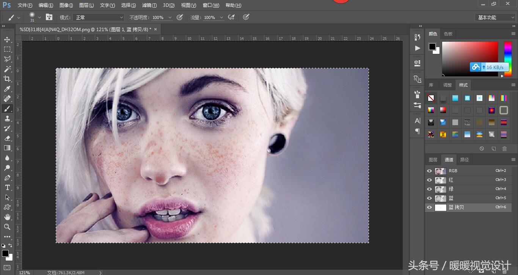Select the Magic Wand tool
Image resolution: width=518 pixels, height=275 pixels.
(7, 69)
